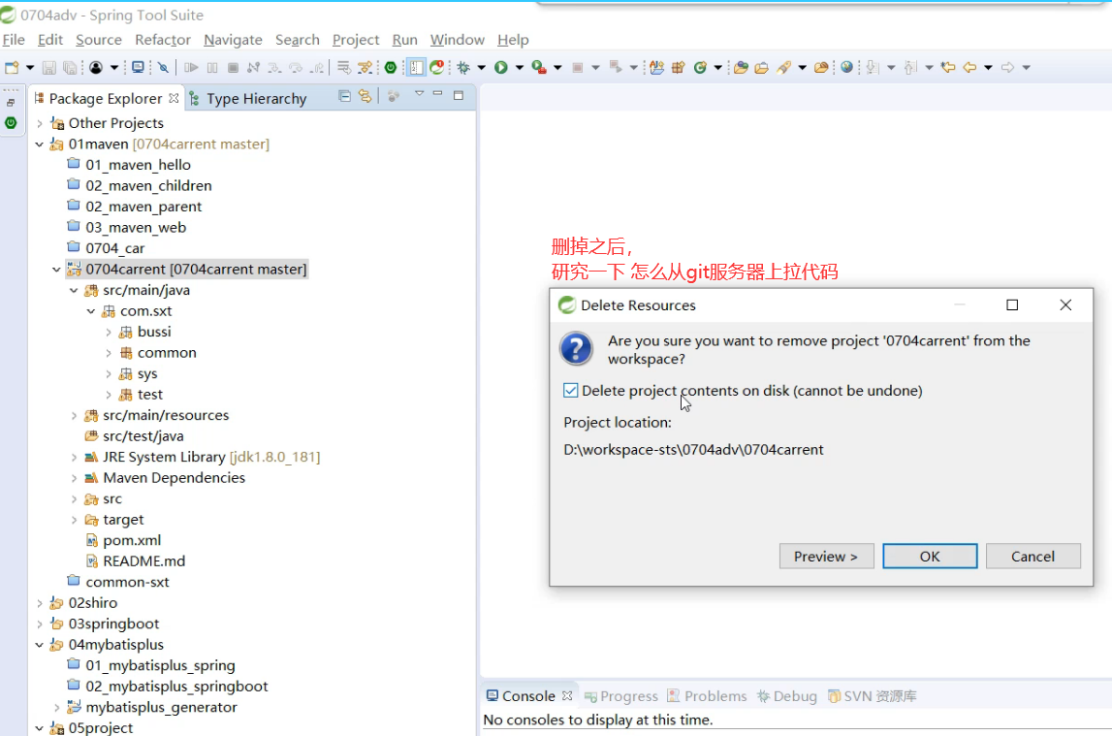1112x736 pixels.
Task: Uncheck Delete project contents on disk
Action: 571,390
